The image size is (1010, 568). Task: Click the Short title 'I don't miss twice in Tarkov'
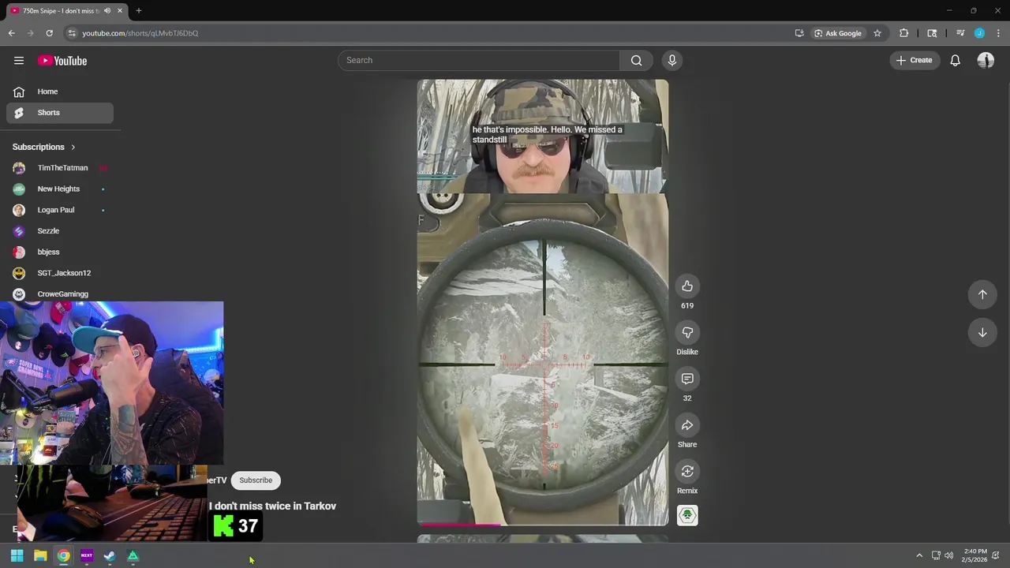tap(272, 506)
